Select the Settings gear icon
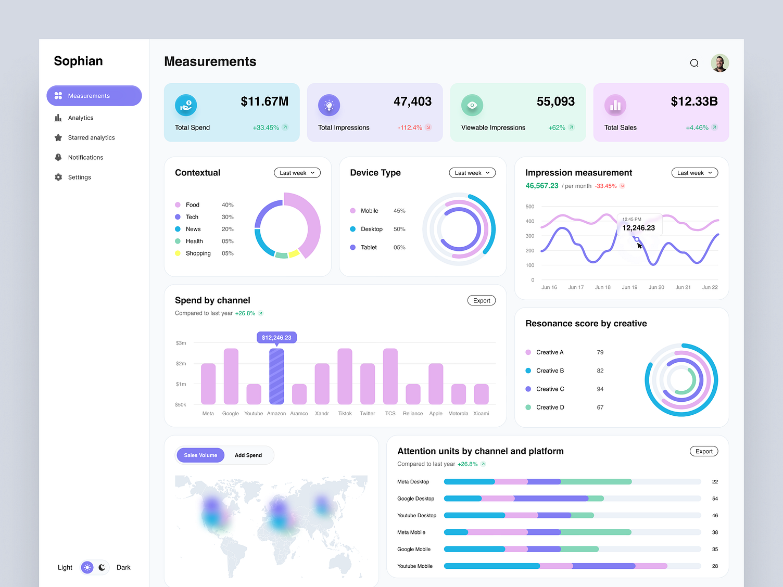 coord(59,177)
